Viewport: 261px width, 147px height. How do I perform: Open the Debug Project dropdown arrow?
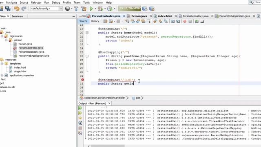pos(105,9)
